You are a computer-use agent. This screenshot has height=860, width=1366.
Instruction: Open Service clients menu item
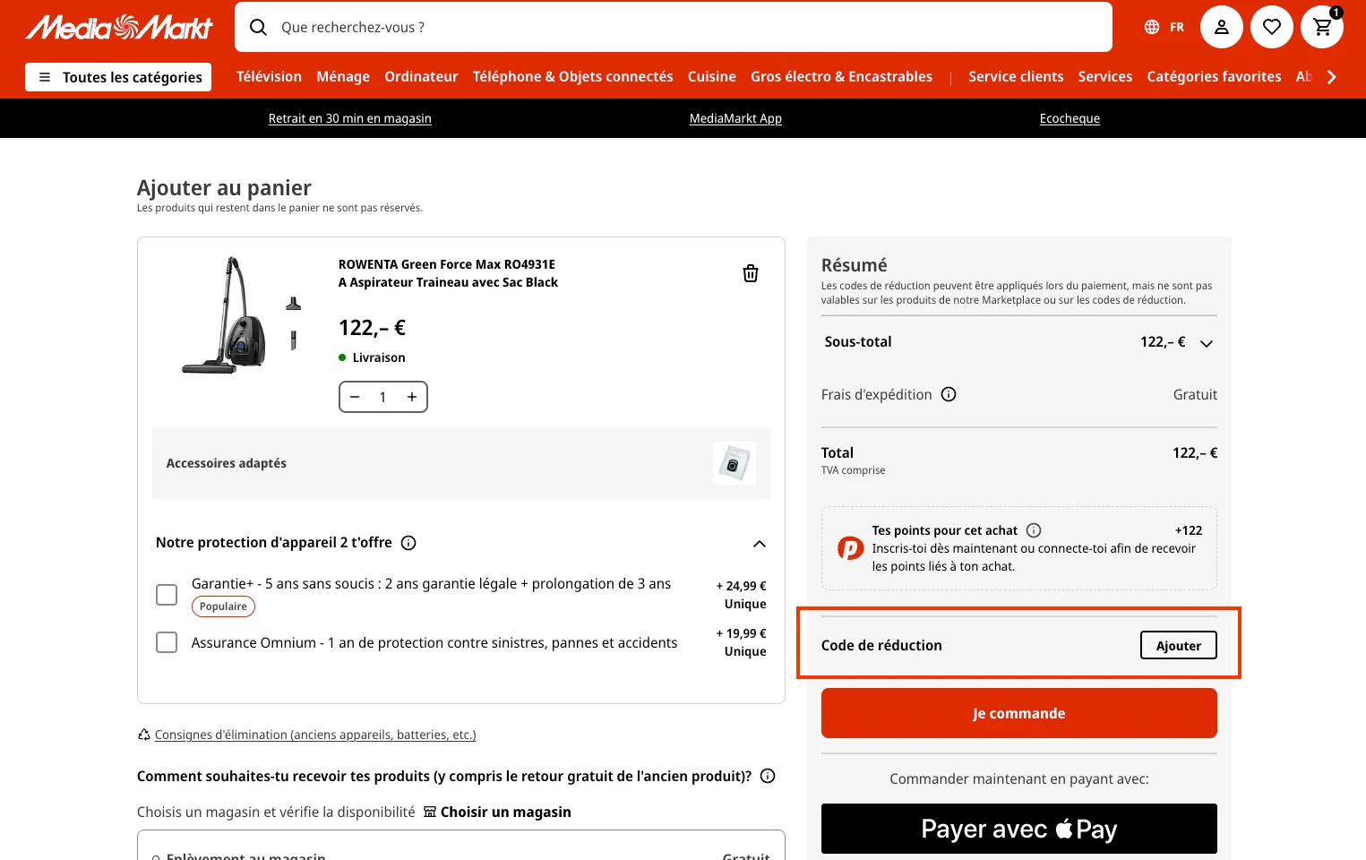click(1016, 76)
